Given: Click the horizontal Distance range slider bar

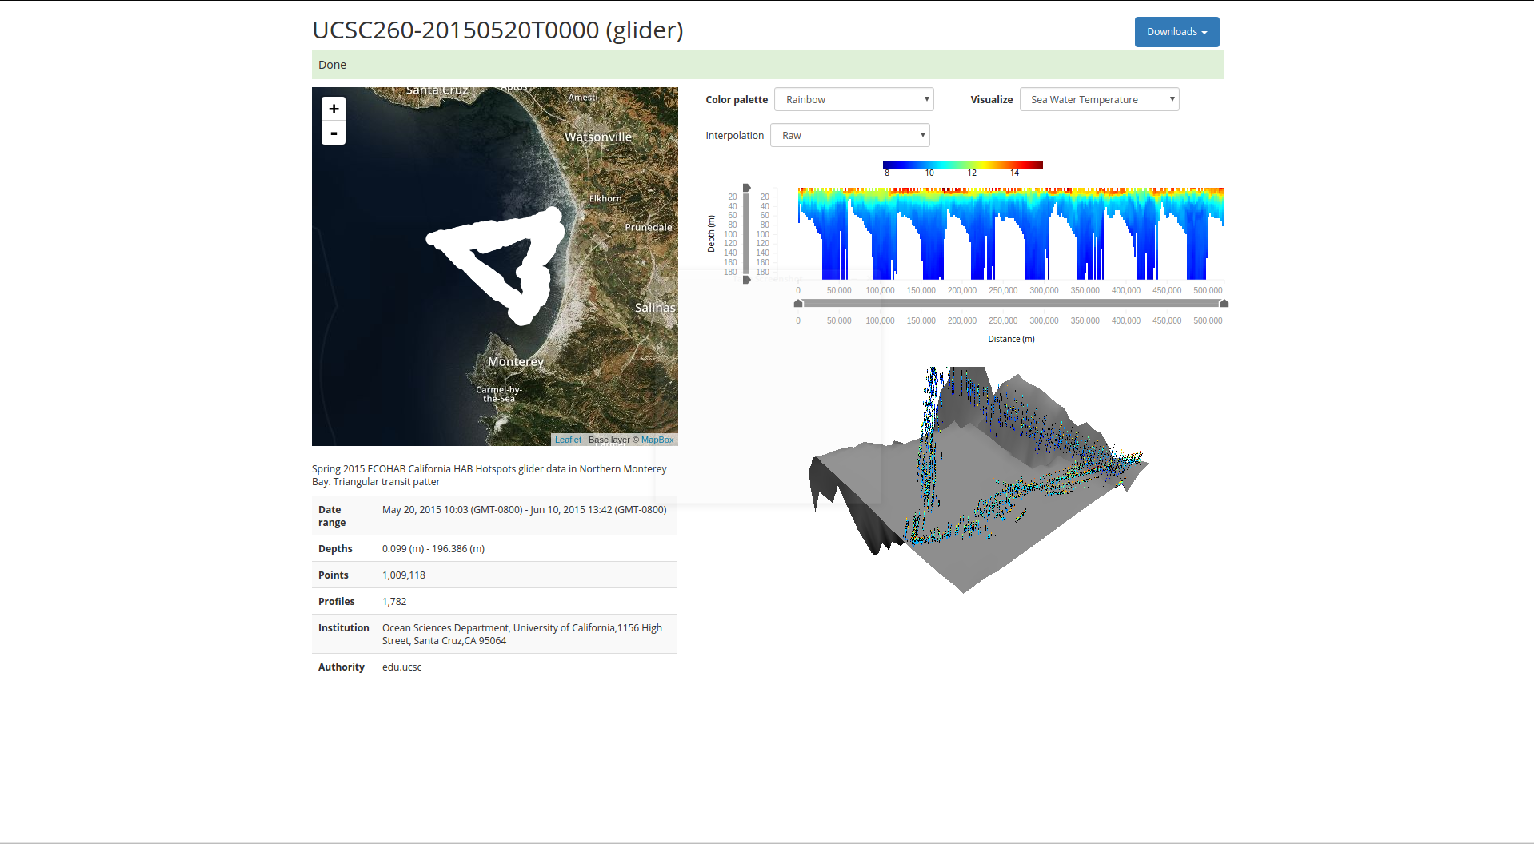Looking at the screenshot, I should [x=1011, y=304].
